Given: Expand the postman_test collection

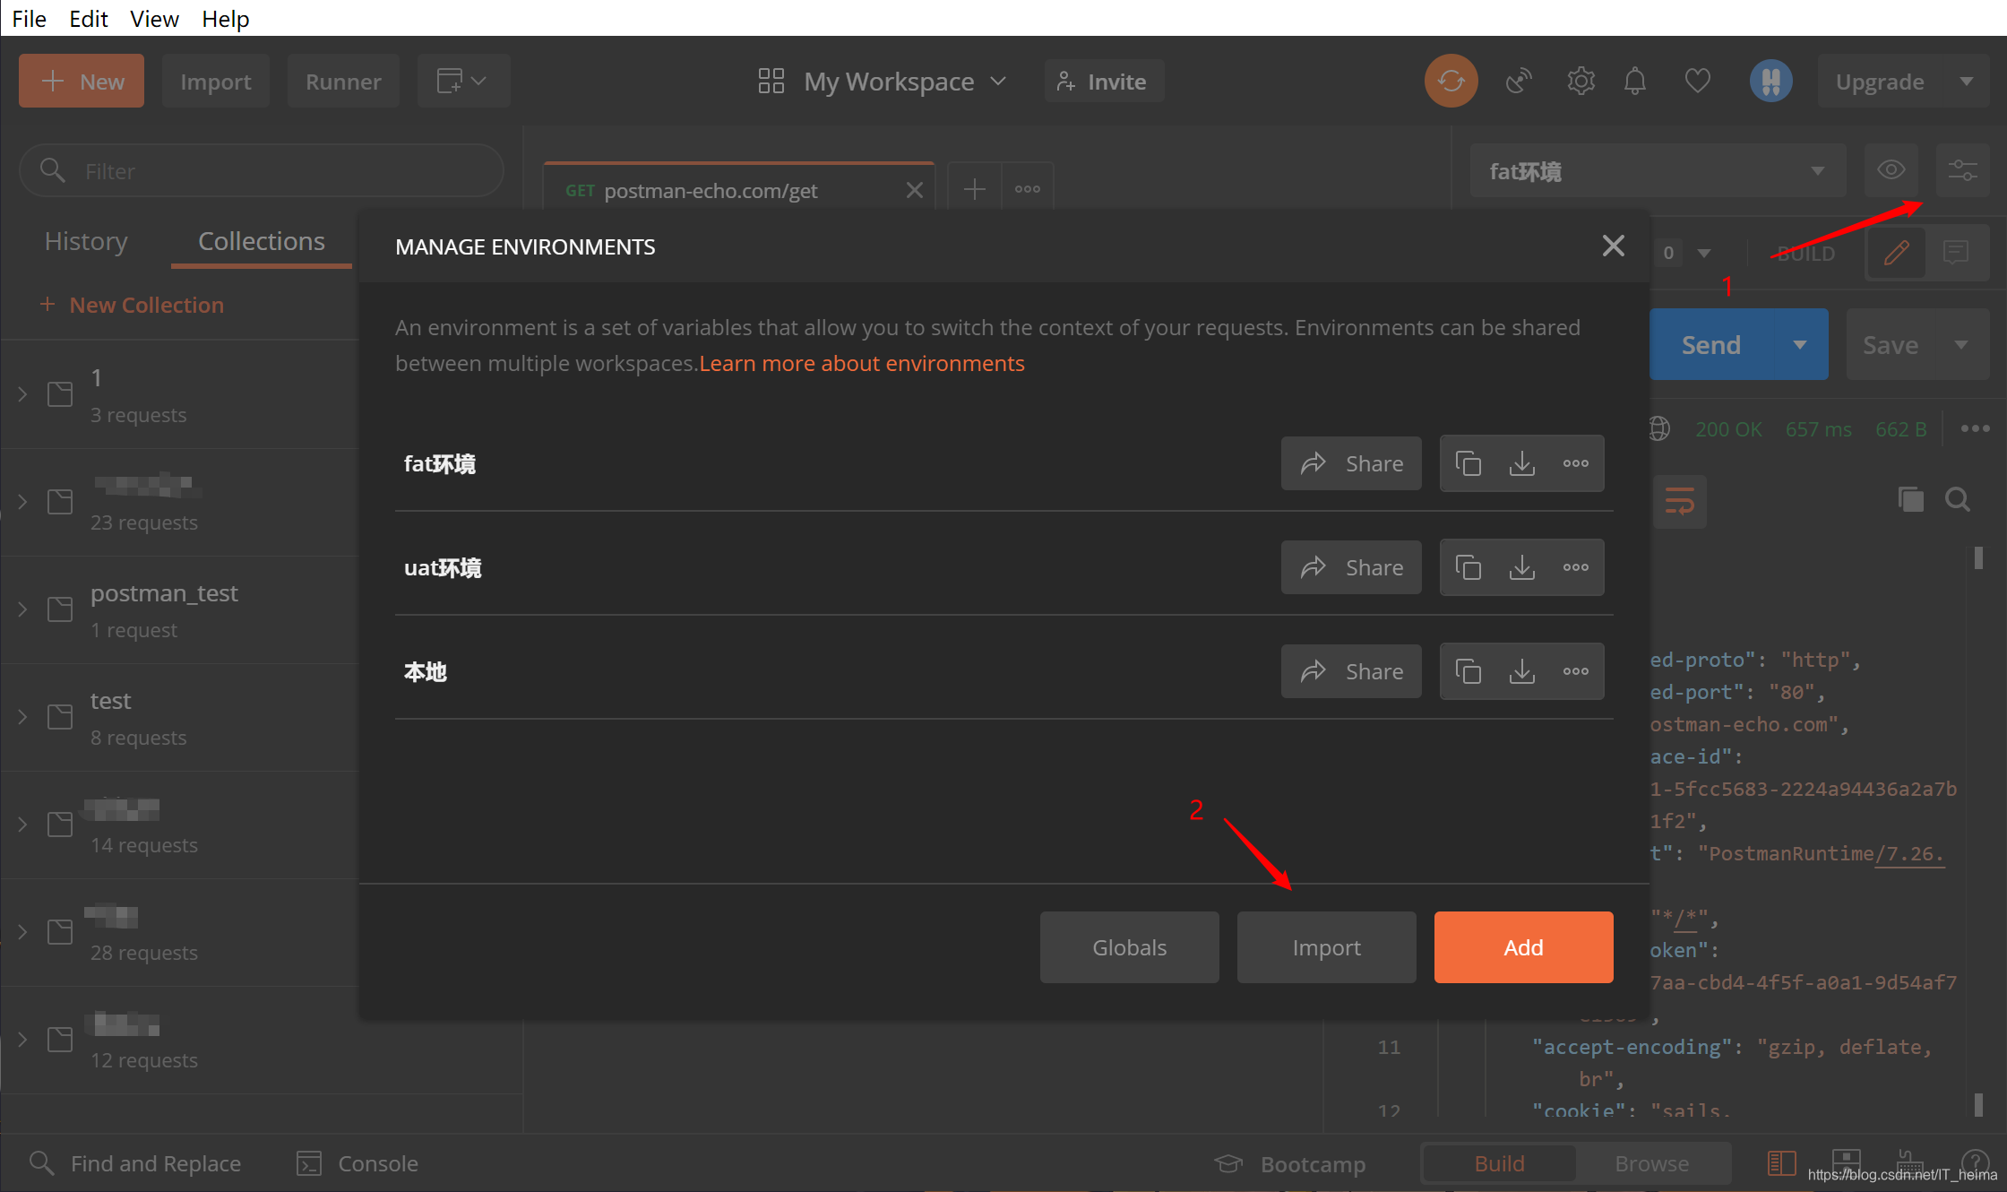Looking at the screenshot, I should [x=23, y=609].
